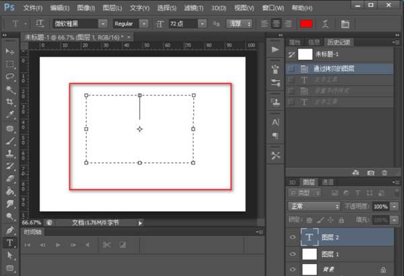Screen dimensions: 404x276
Task: Close the 未标题-1 document tab
Action: click(x=129, y=38)
